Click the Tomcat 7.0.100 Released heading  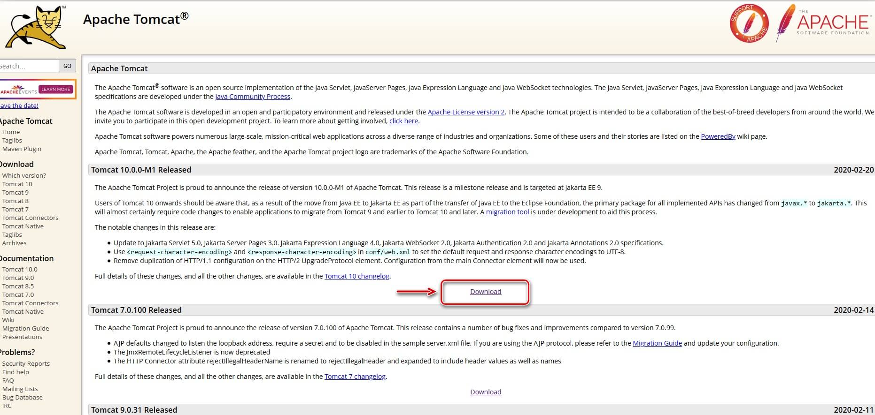tap(136, 310)
